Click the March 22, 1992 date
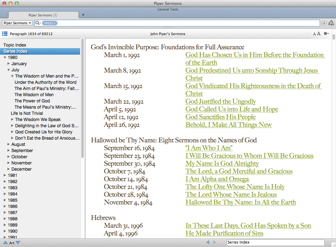 [124, 102]
